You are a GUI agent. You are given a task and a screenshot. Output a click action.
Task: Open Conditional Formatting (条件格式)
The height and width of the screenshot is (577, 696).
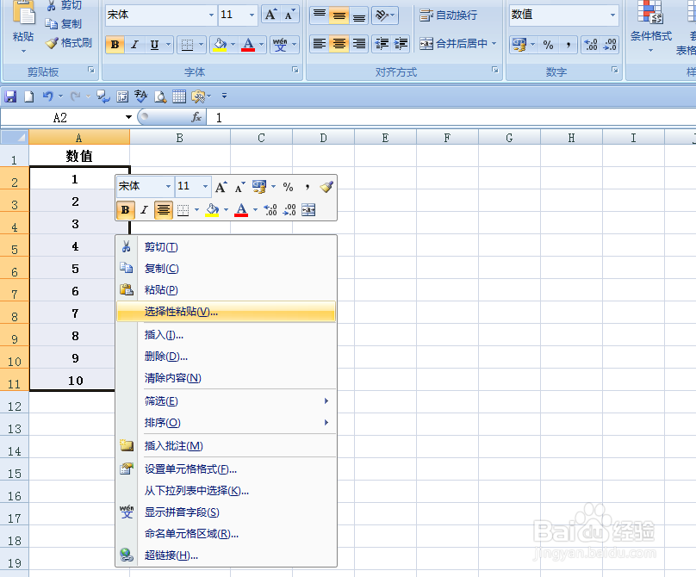650,27
